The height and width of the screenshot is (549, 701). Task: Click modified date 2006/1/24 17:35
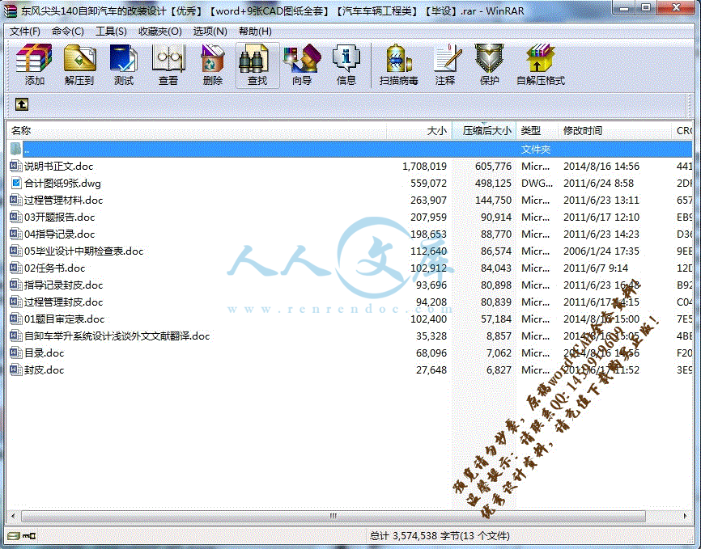(601, 251)
